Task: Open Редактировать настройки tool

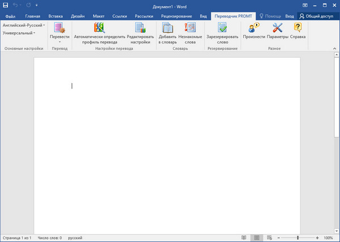Action: coord(140,28)
